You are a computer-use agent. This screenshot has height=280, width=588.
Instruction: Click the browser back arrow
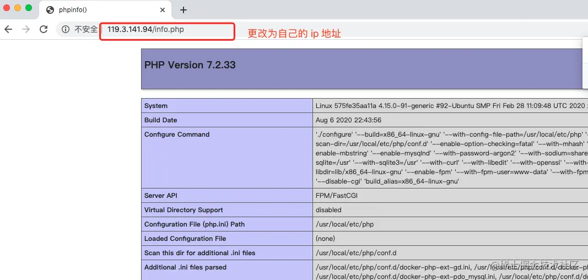(8, 29)
